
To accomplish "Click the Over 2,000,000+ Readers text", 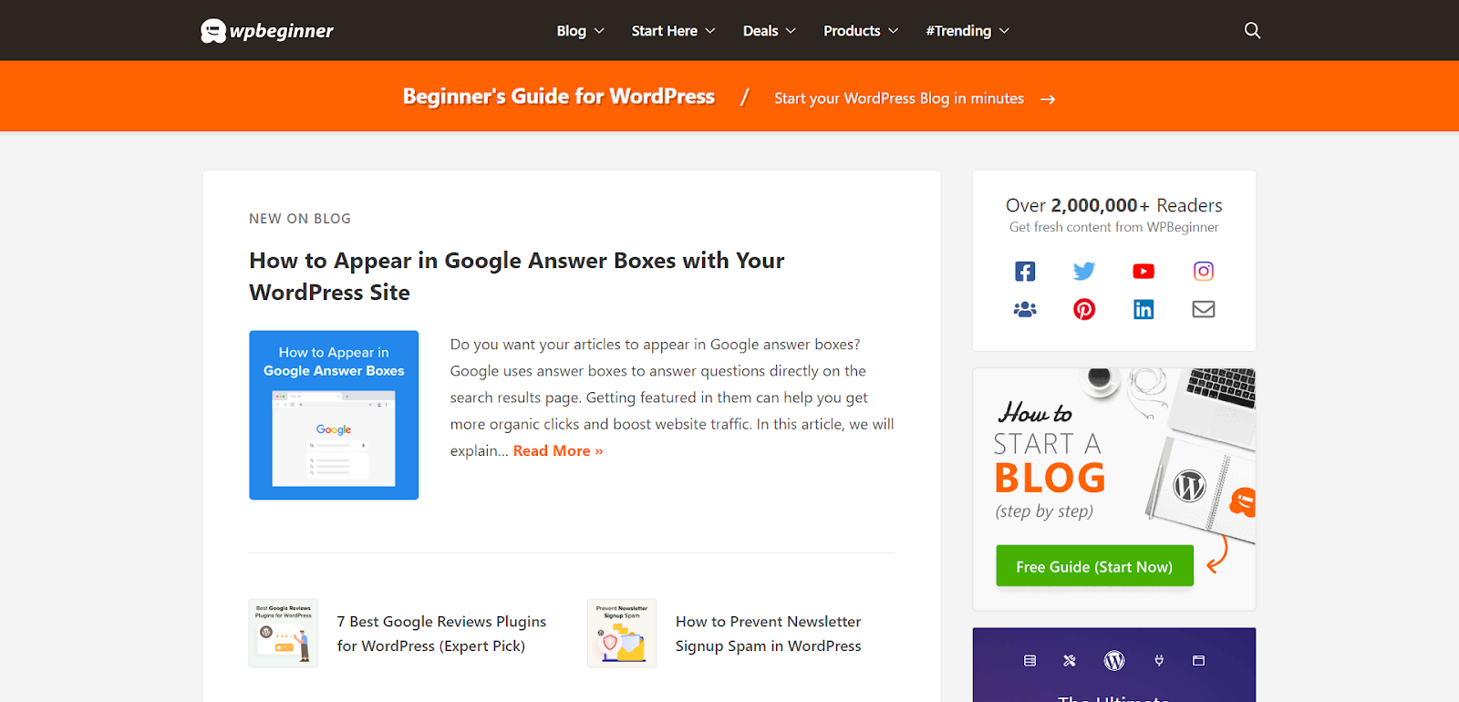I will click(1114, 205).
